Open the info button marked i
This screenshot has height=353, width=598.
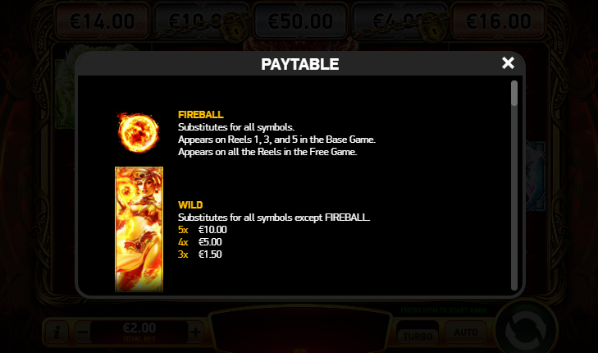(x=57, y=332)
